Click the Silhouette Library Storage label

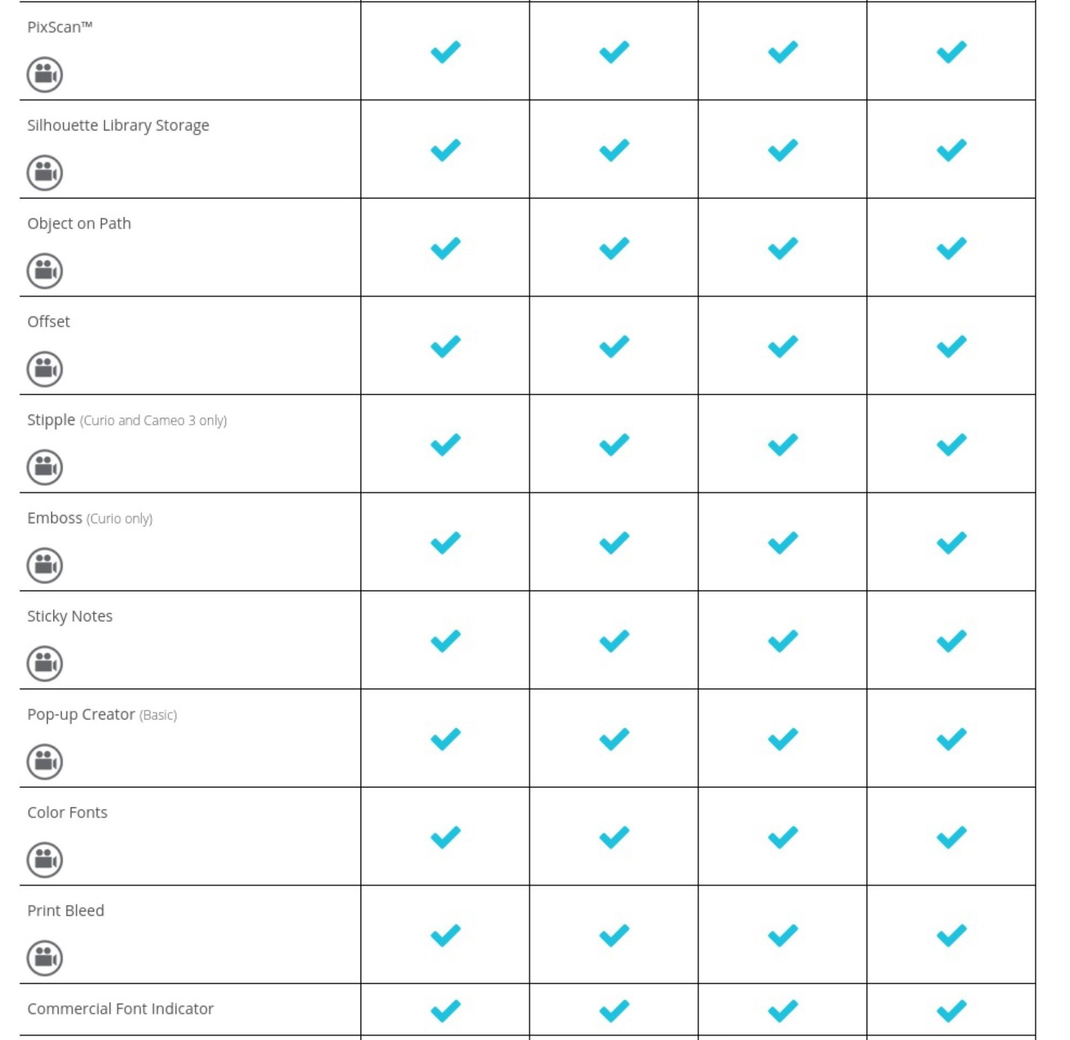118,126
